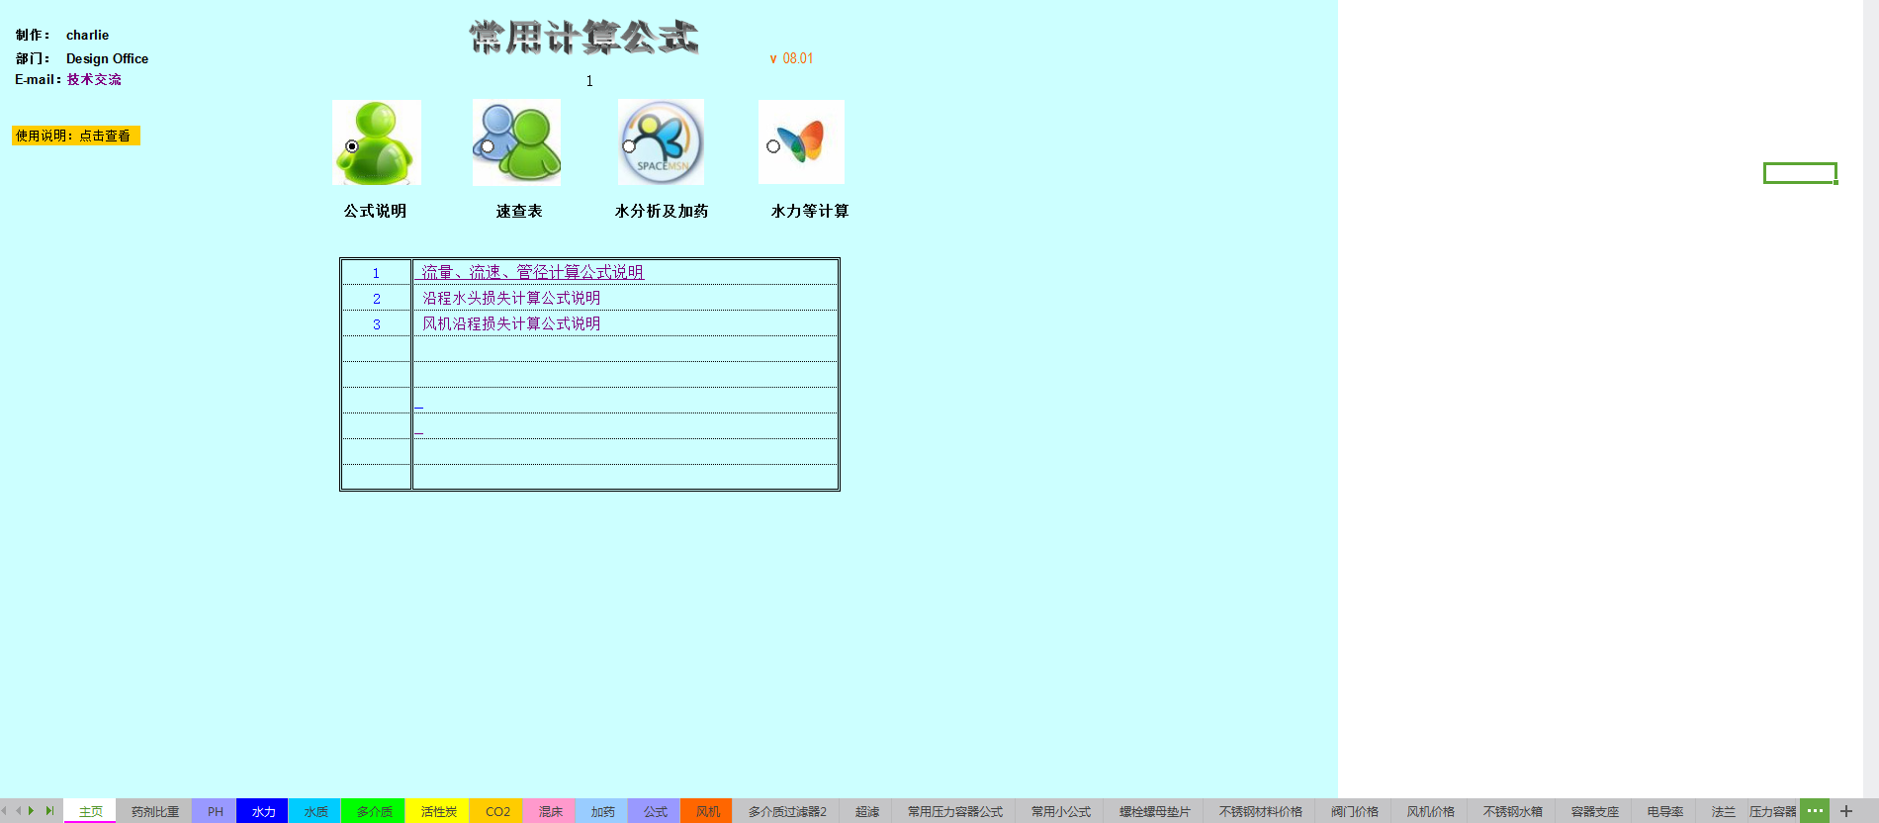This screenshot has height=823, width=1879.
Task: Open the 阀门价格 sheet tab
Action: tap(1354, 811)
